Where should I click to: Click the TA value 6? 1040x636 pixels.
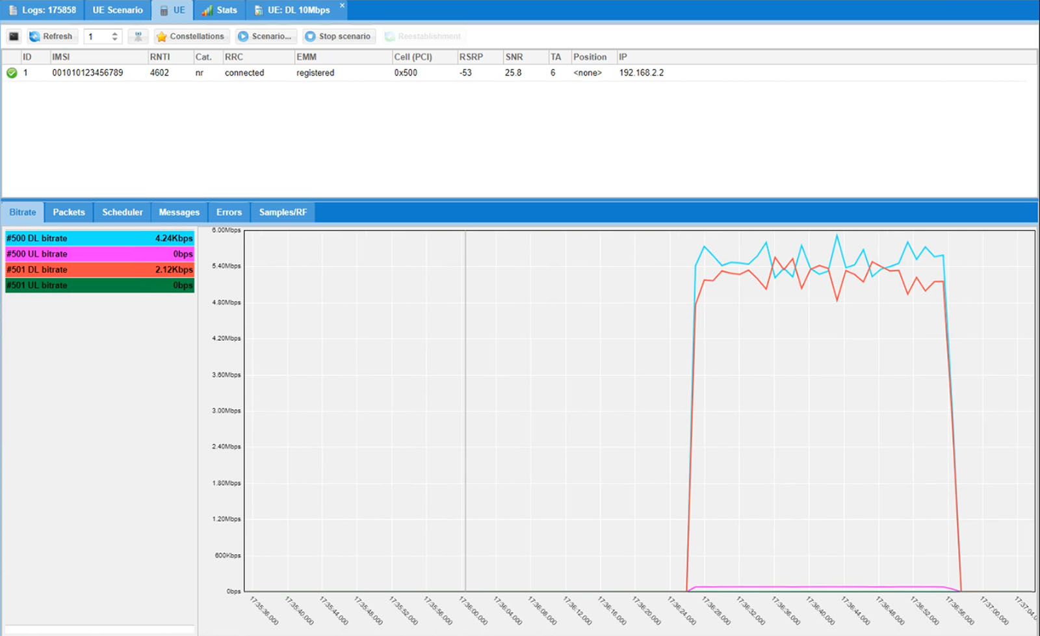[x=553, y=73]
